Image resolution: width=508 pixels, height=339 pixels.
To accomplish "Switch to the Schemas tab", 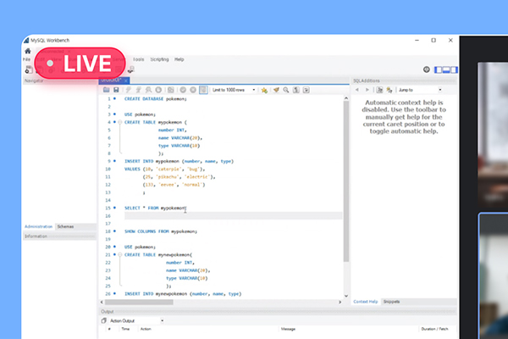I will pos(65,227).
